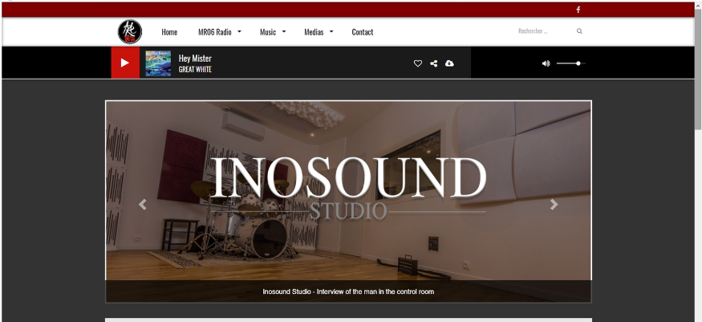The width and height of the screenshot is (702, 322).
Task: Go to the previous carousel slide
Action: click(143, 205)
